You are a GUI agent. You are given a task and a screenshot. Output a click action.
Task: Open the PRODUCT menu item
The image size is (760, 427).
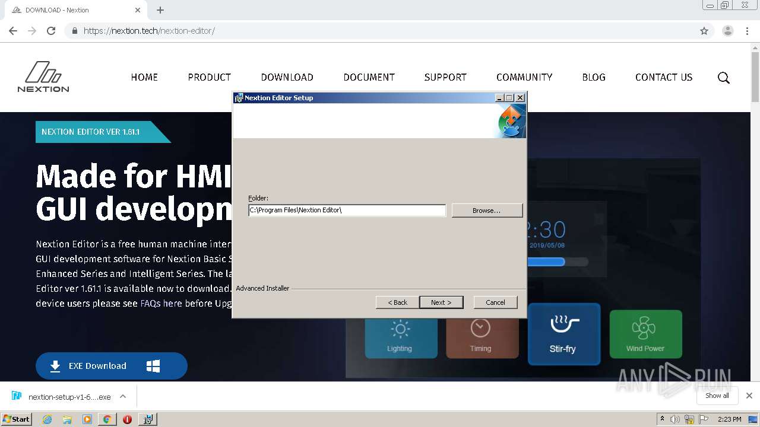(x=209, y=77)
